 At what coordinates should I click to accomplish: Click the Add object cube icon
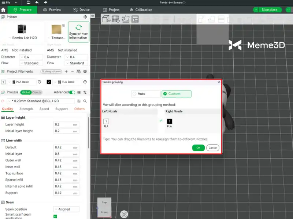click(x=106, y=19)
